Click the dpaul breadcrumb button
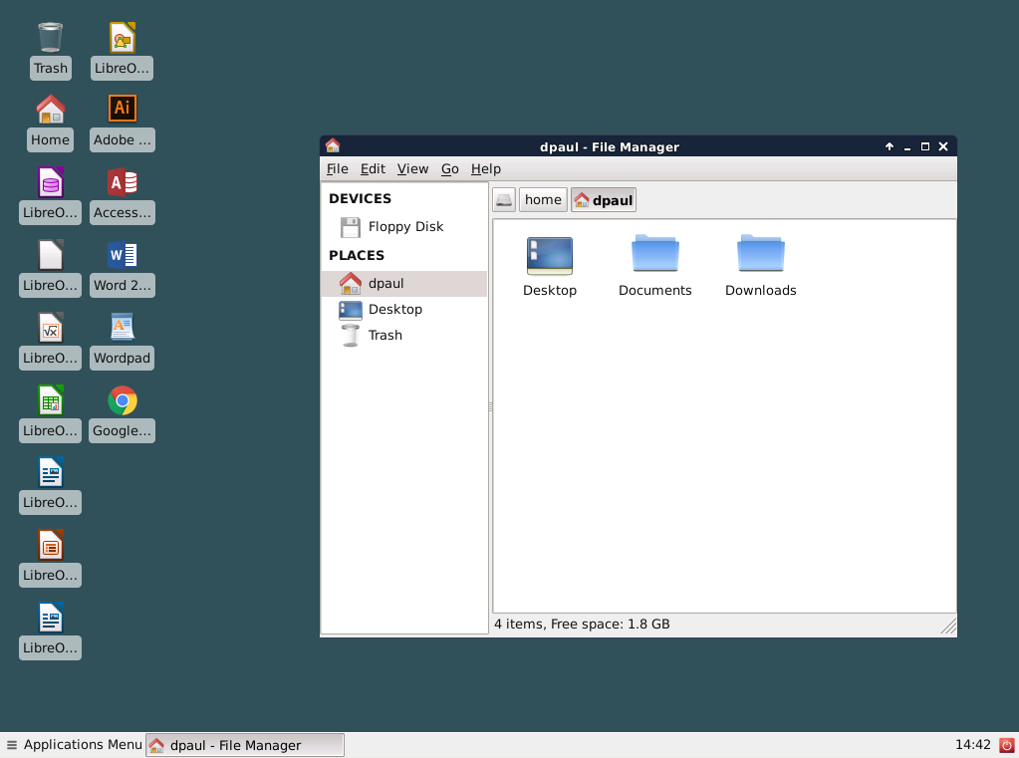Image resolution: width=1019 pixels, height=758 pixels. coord(603,199)
